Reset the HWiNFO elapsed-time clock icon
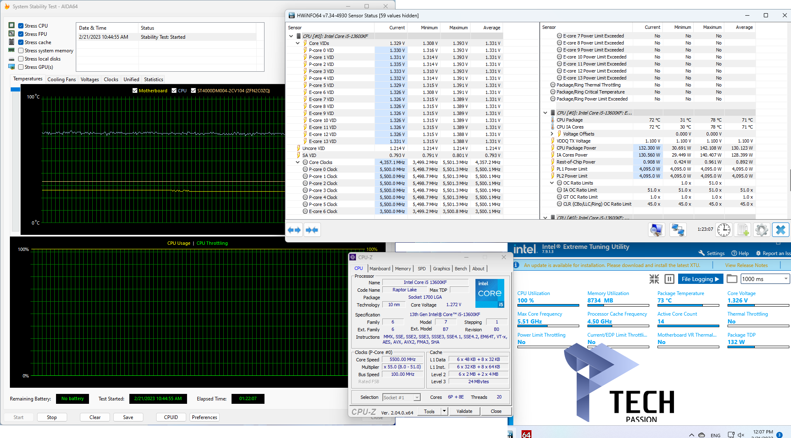This screenshot has height=438, width=791. coord(723,230)
